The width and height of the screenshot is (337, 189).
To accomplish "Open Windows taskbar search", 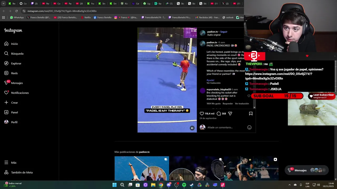I will click(x=122, y=185).
